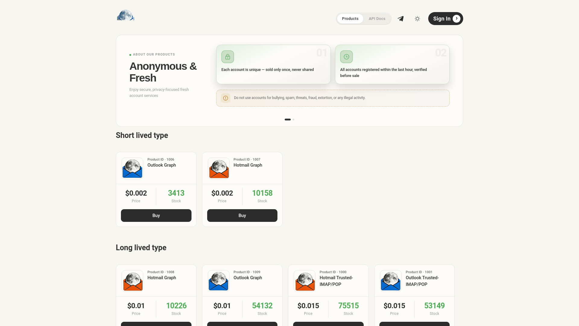This screenshot has width=579, height=326.
Task: Click the clock icon on card 02
Action: coord(346,57)
